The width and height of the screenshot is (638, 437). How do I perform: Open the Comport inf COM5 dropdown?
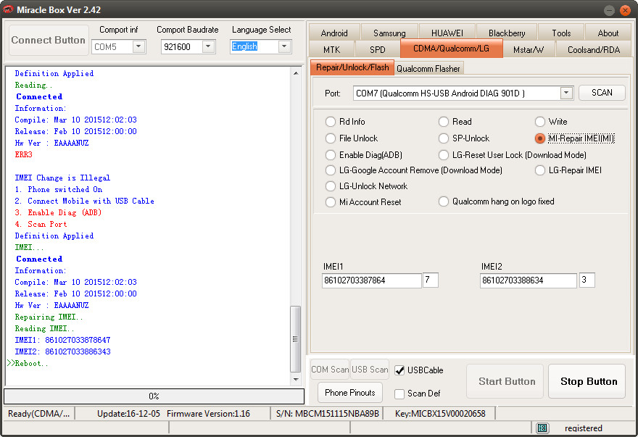[x=138, y=46]
